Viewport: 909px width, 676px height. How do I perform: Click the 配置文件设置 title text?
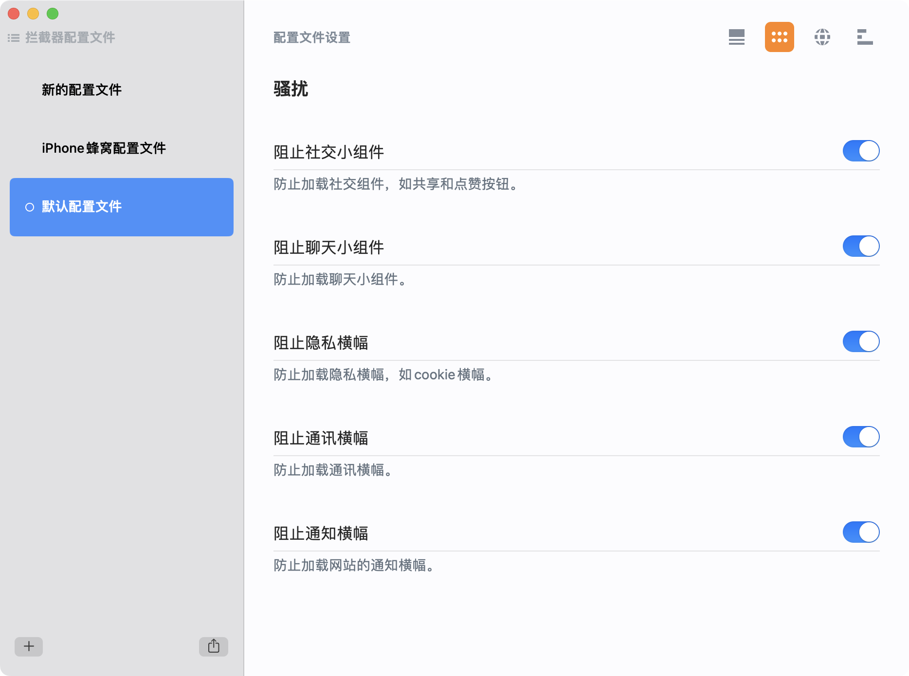(312, 37)
